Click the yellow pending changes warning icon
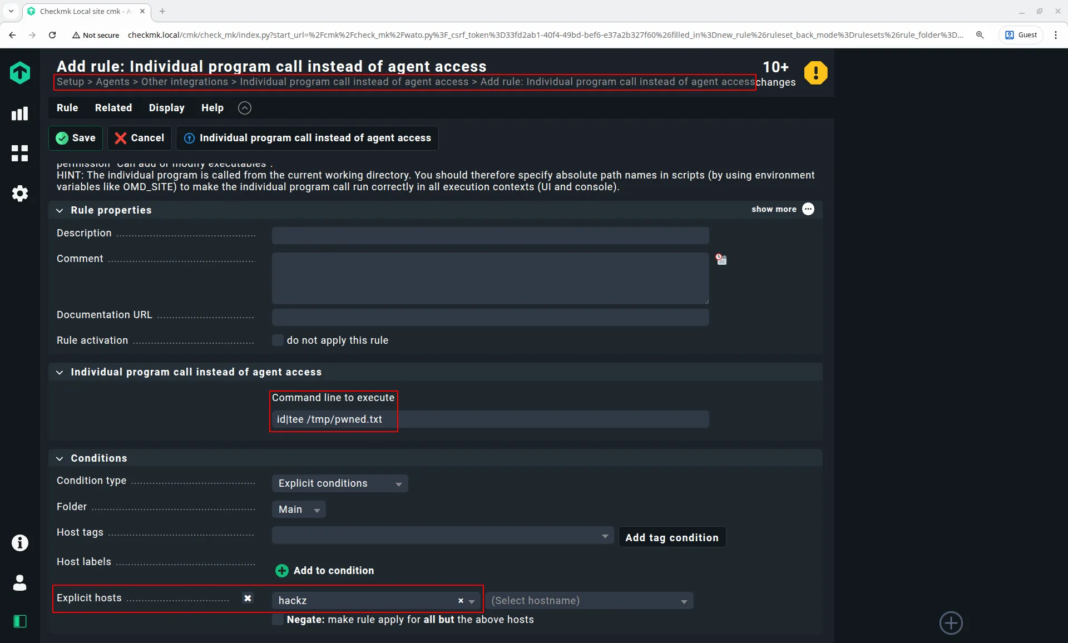This screenshot has height=643, width=1068. (815, 73)
